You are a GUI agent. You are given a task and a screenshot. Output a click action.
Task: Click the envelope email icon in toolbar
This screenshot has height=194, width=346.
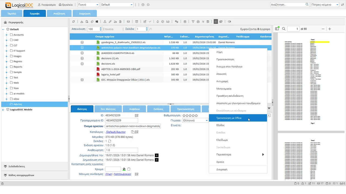coord(128,22)
